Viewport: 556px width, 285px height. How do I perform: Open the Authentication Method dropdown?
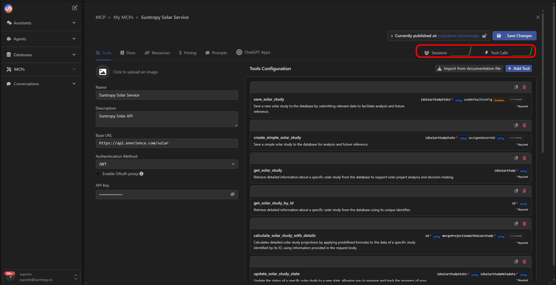coord(167,164)
